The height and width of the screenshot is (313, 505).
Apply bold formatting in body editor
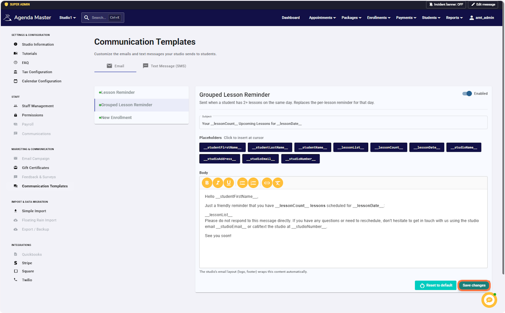(207, 183)
